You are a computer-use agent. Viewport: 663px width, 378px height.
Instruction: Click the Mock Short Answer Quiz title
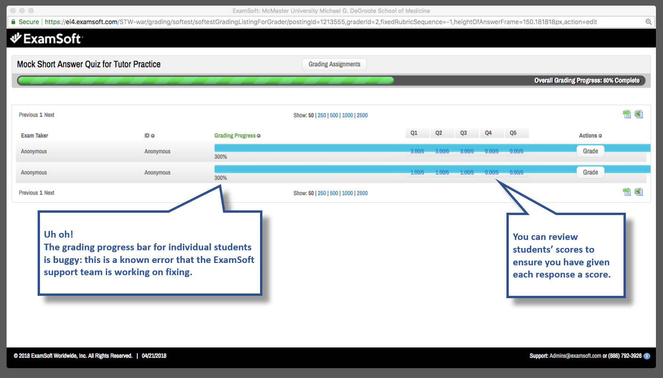click(89, 64)
